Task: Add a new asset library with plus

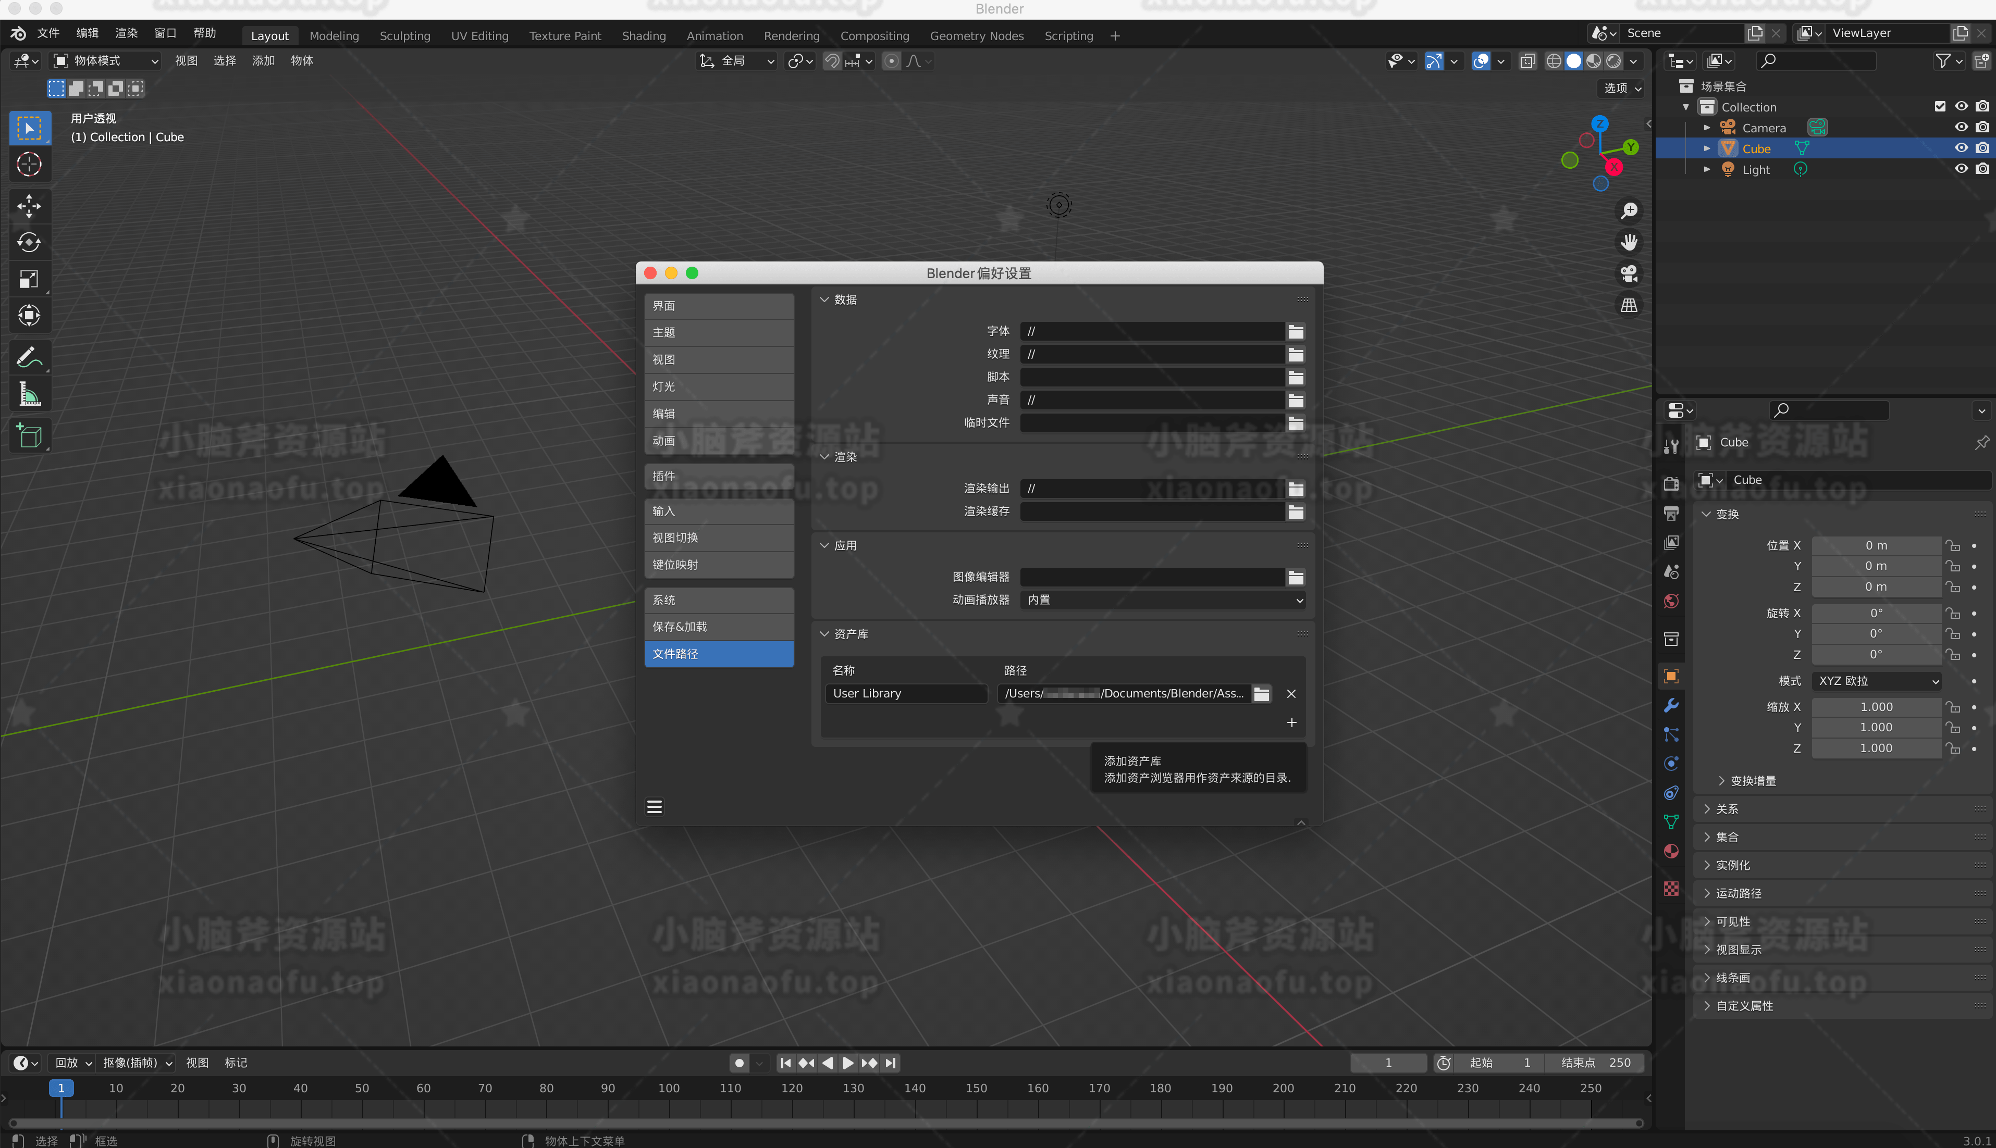Action: 1291,722
